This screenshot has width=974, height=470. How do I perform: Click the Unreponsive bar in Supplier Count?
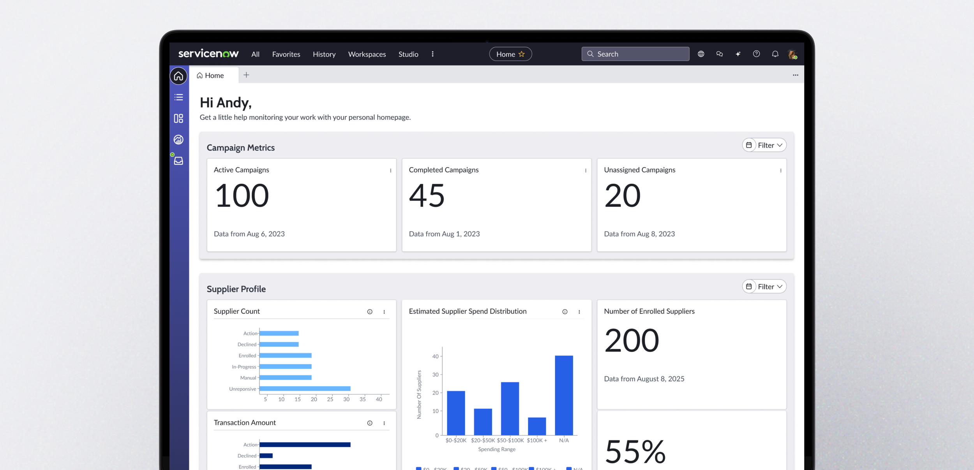305,389
